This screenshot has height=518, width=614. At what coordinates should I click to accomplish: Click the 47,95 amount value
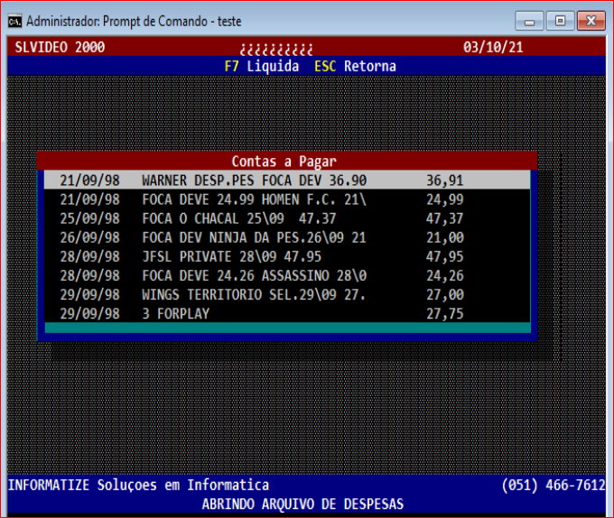pos(444,256)
